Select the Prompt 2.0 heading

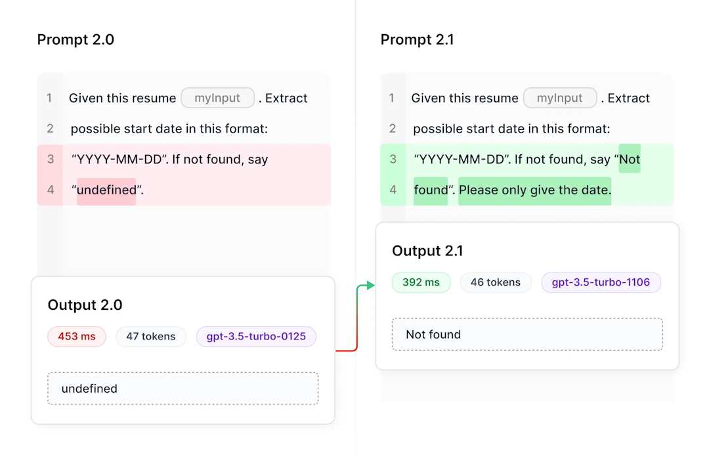click(x=75, y=40)
